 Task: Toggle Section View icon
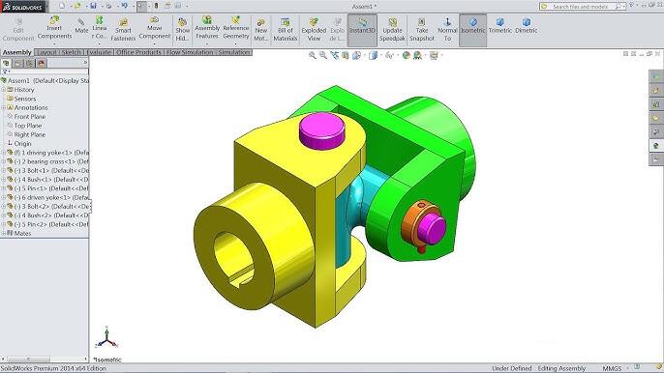click(346, 55)
